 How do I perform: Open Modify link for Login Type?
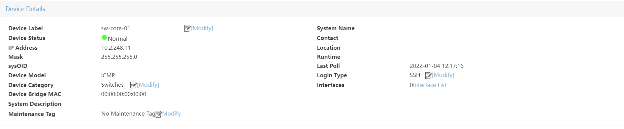pos(443,75)
